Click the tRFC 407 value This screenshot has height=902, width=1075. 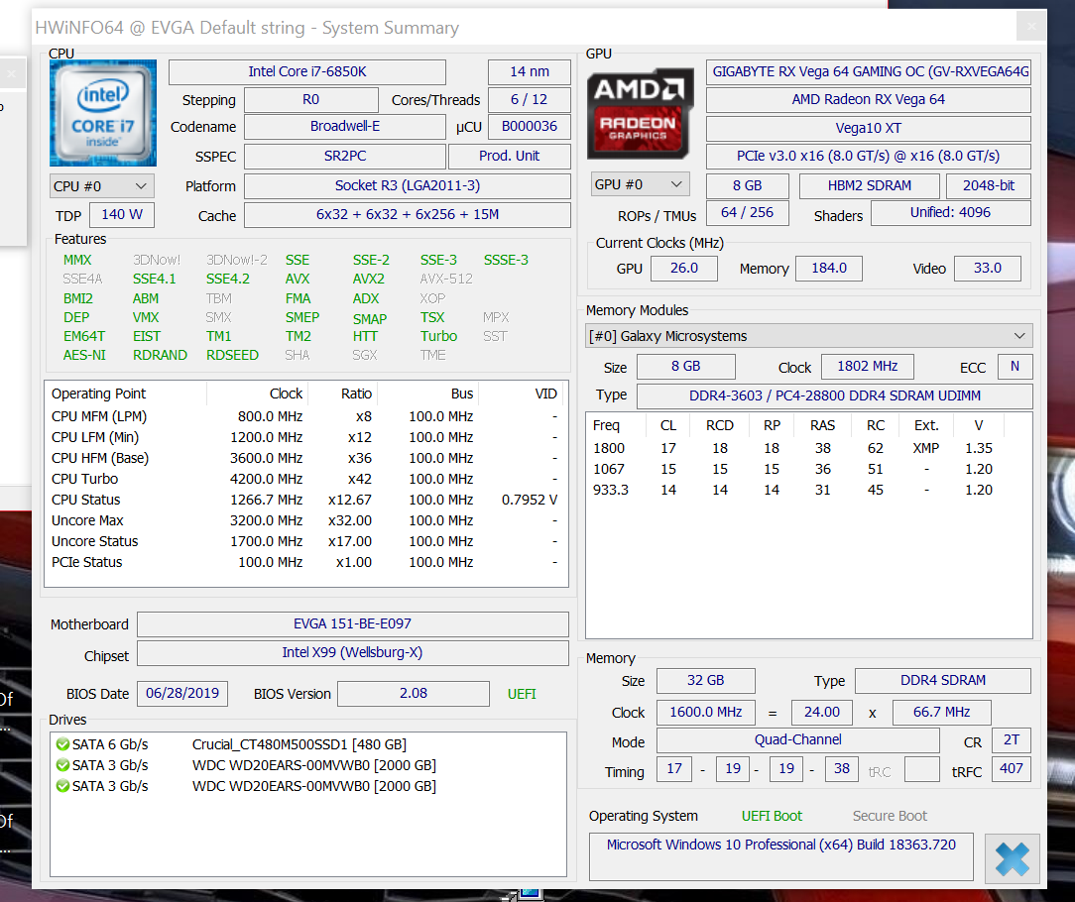coord(1012,769)
